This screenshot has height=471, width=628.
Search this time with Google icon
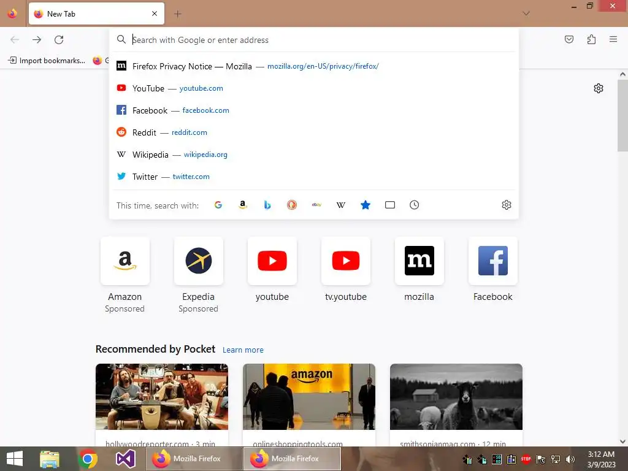tap(218, 205)
